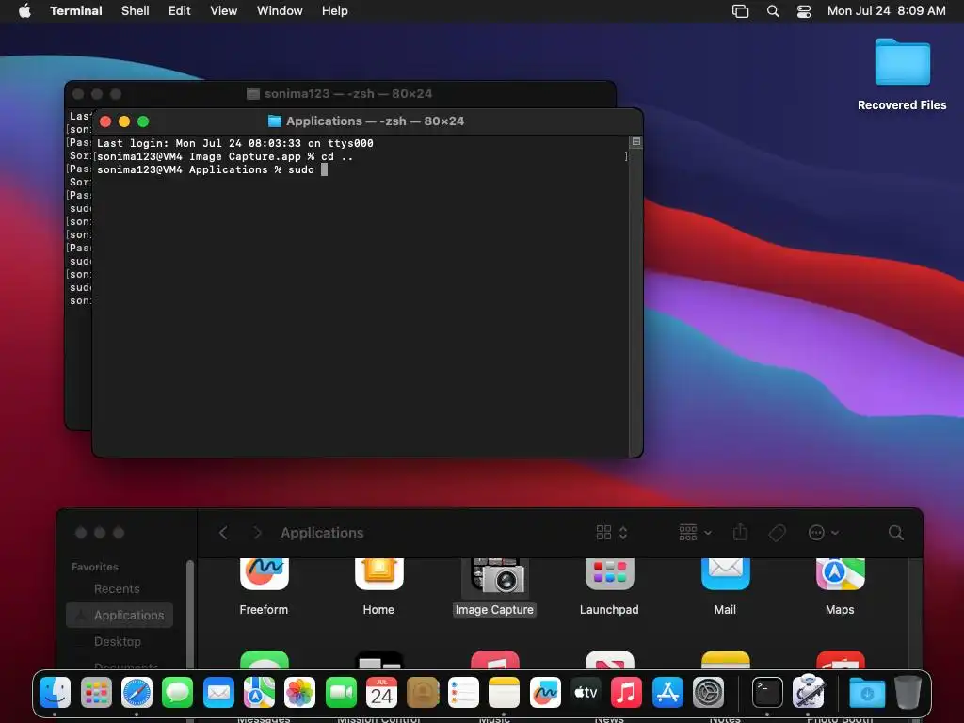Open Mail app in the Dock
964x723 pixels.
tap(218, 692)
